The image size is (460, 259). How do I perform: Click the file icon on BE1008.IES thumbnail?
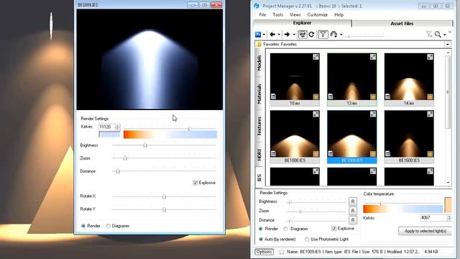[273, 154]
